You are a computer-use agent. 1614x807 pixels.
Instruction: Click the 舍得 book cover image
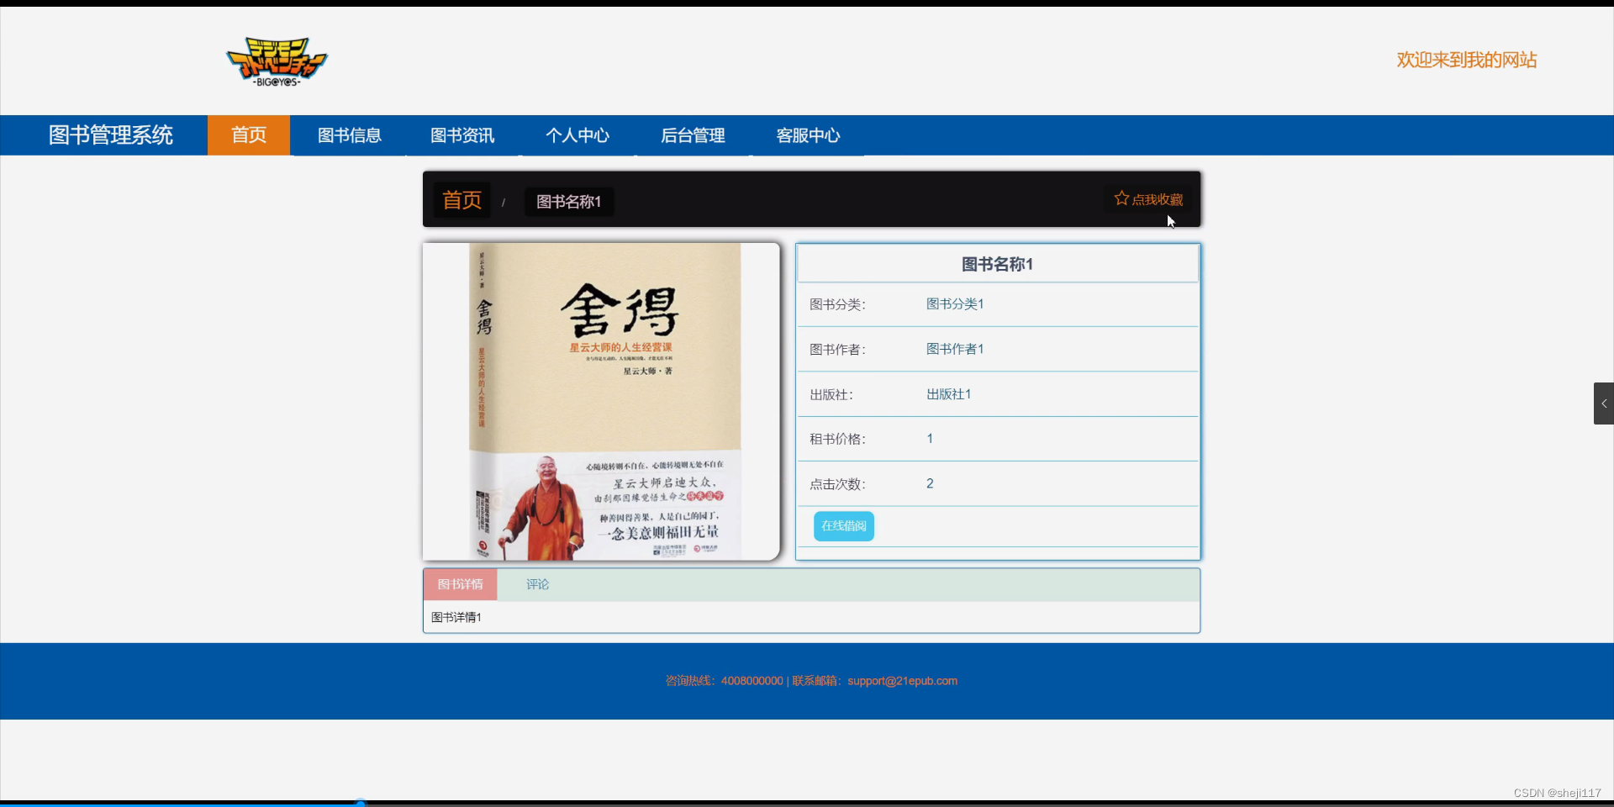pyautogui.click(x=601, y=401)
